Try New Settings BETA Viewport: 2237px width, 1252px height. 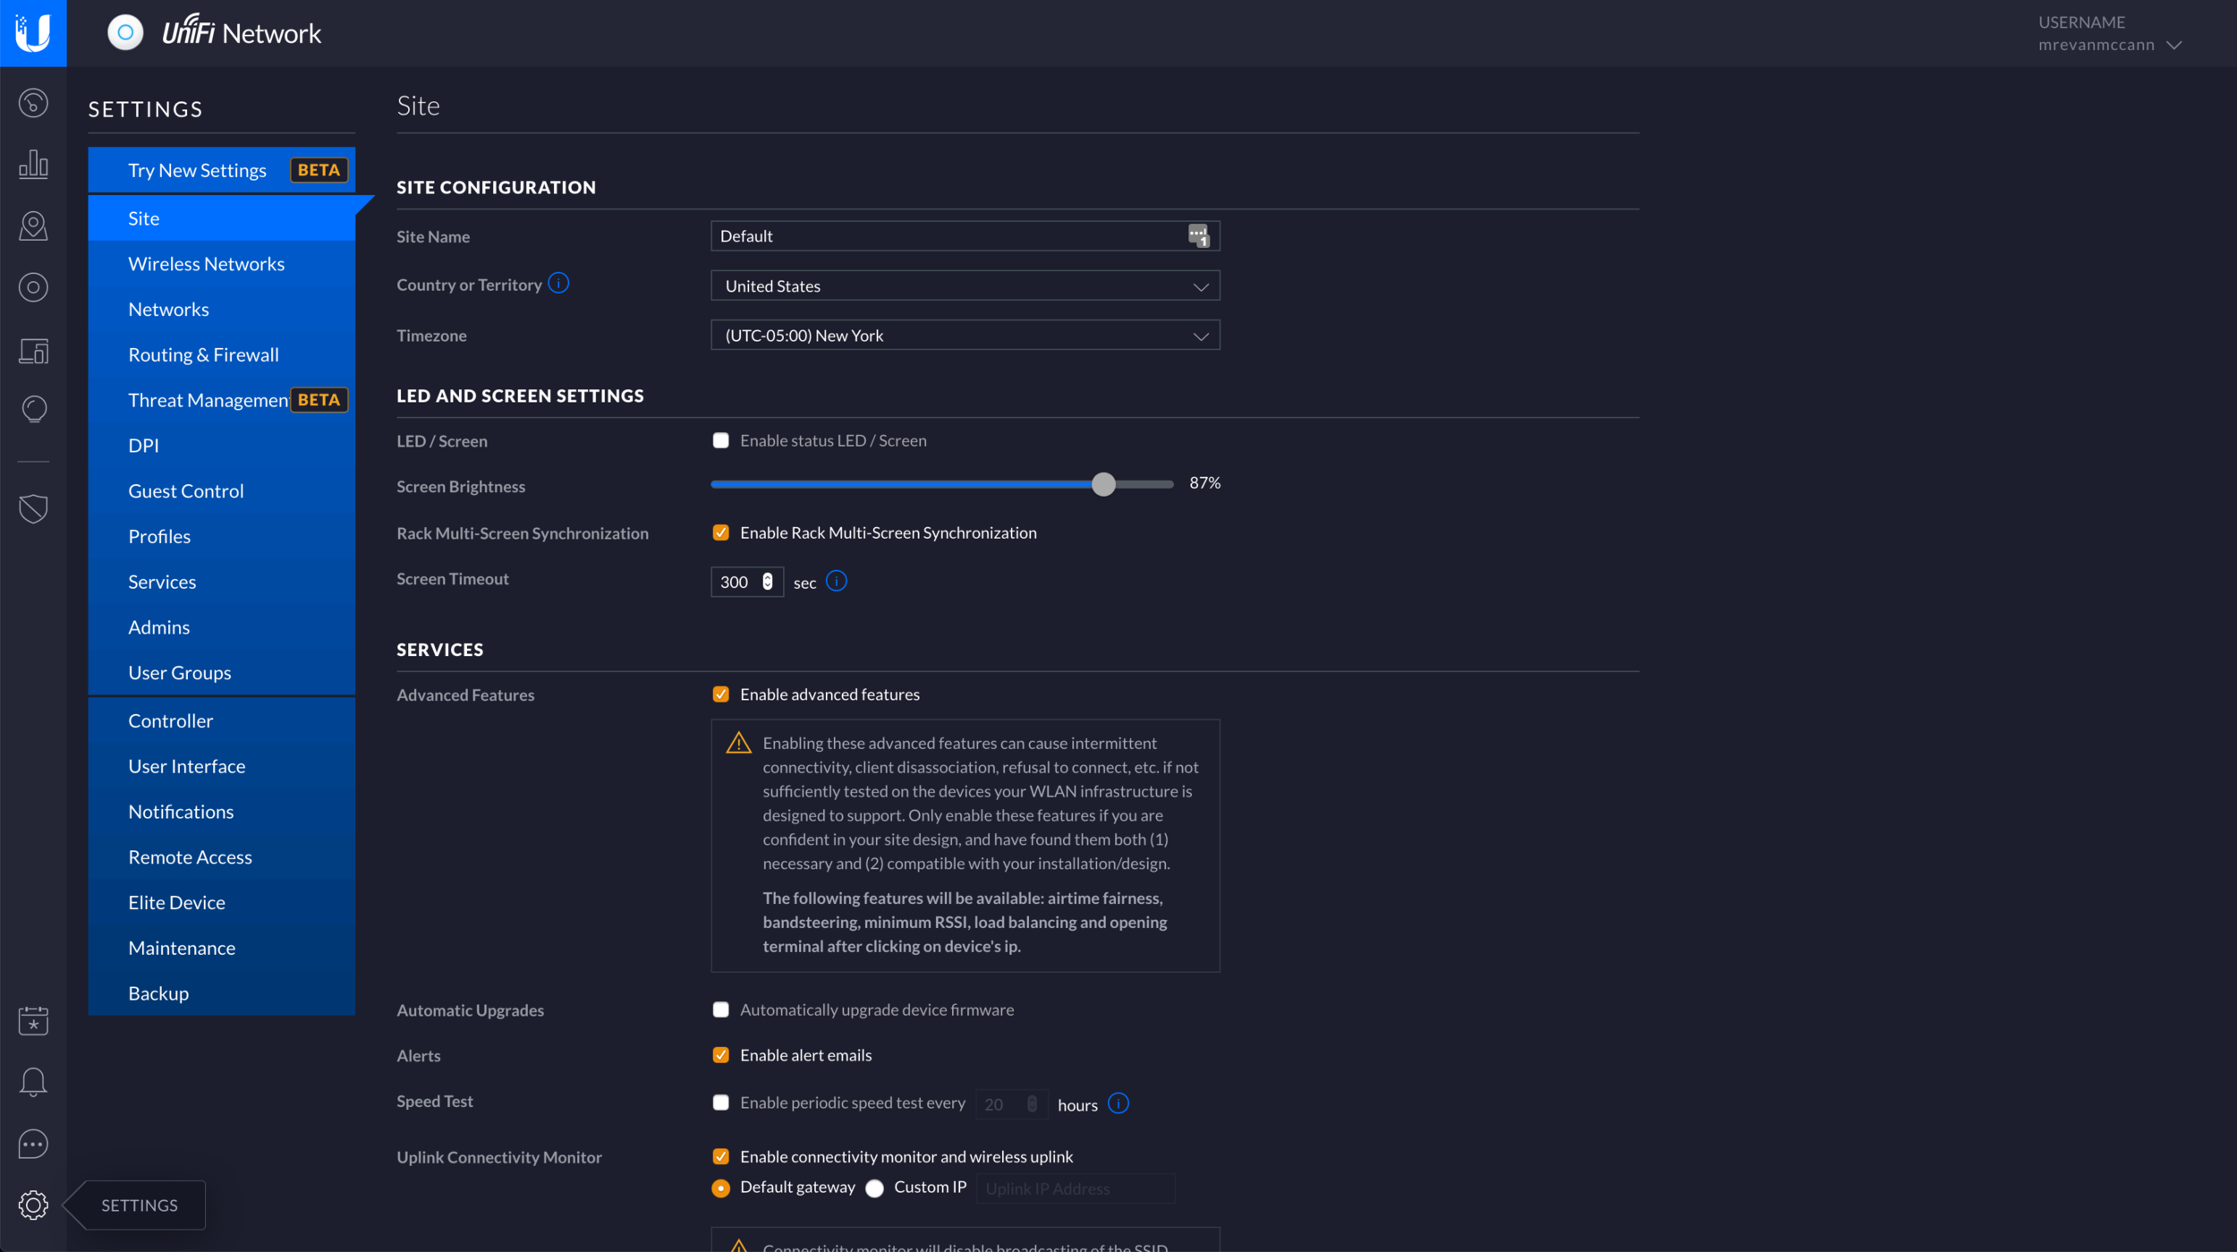[197, 169]
